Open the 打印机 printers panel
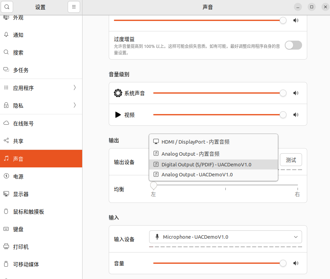Viewport: 330px width, 279px height. 41,247
